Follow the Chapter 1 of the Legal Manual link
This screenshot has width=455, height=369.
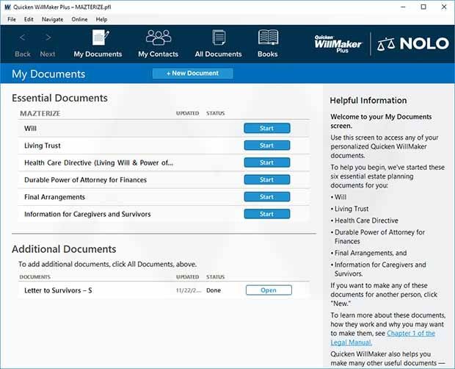coord(383,337)
